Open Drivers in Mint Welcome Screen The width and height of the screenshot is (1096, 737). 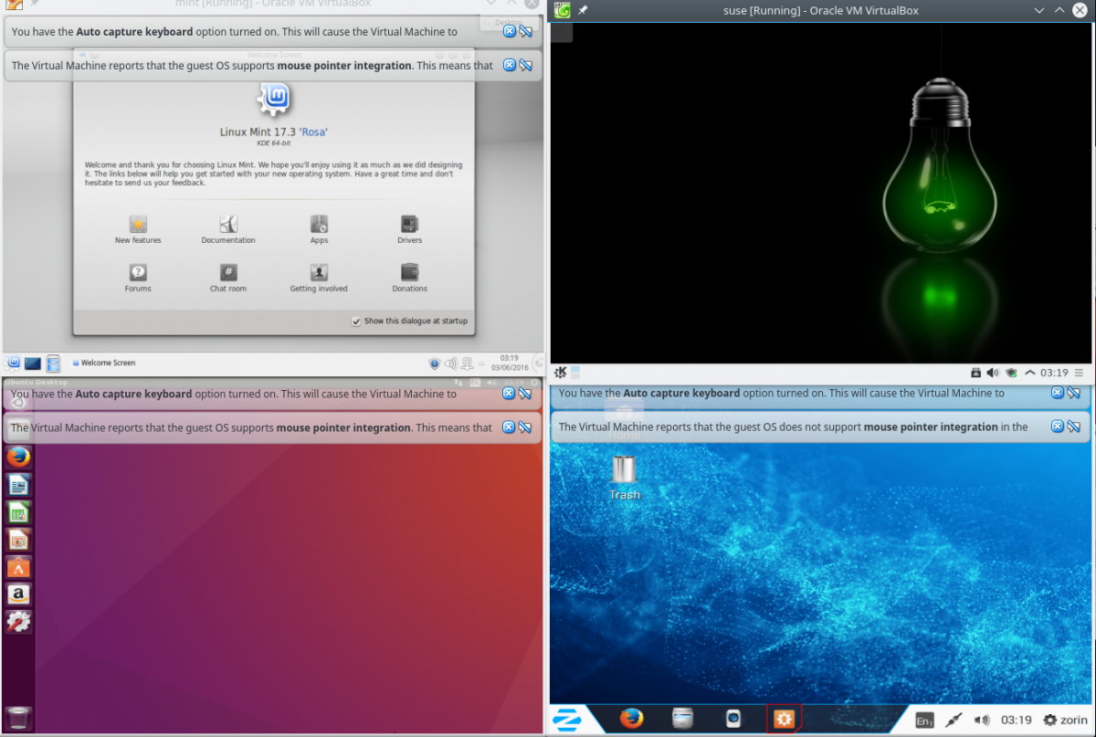click(x=409, y=229)
